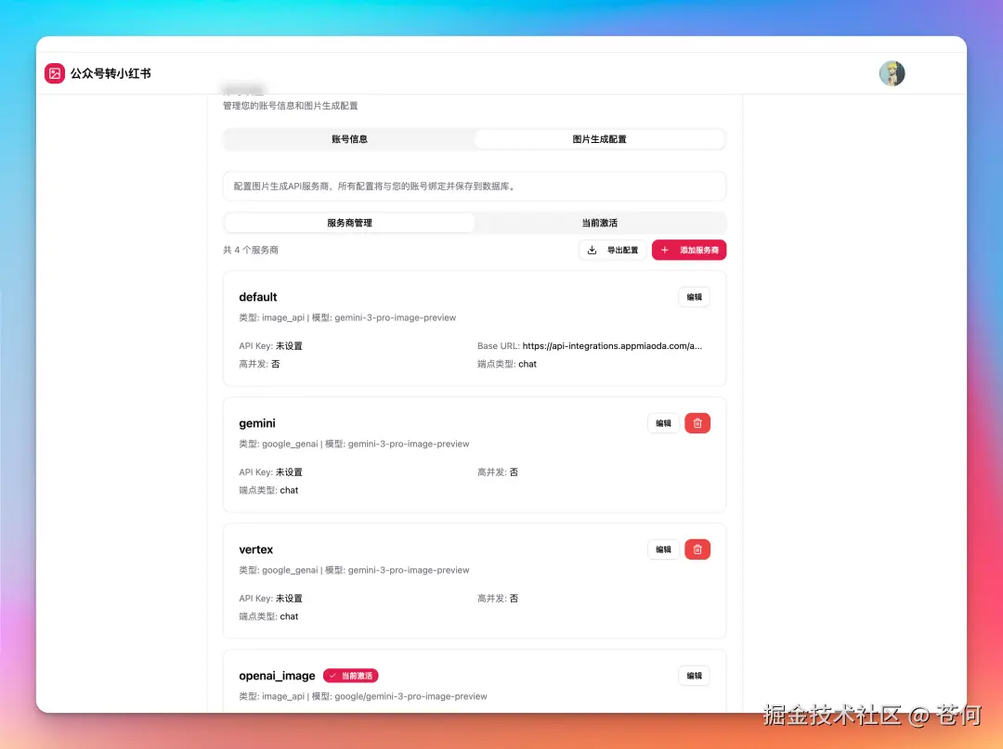Click the default provider title

(258, 297)
